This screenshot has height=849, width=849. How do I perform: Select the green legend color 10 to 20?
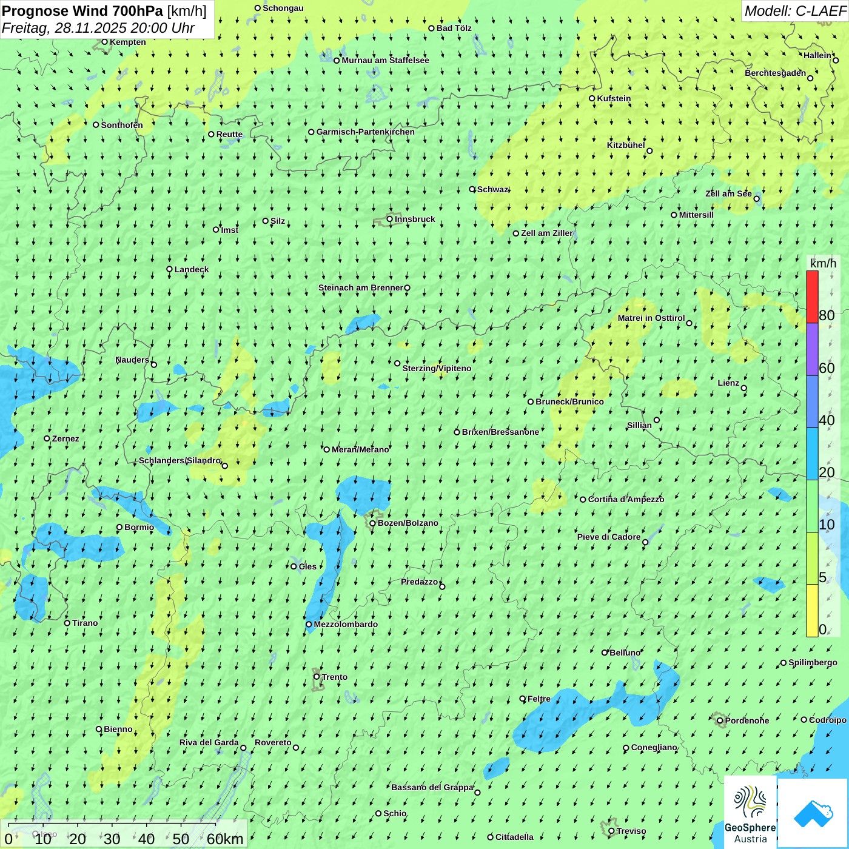pos(812,506)
